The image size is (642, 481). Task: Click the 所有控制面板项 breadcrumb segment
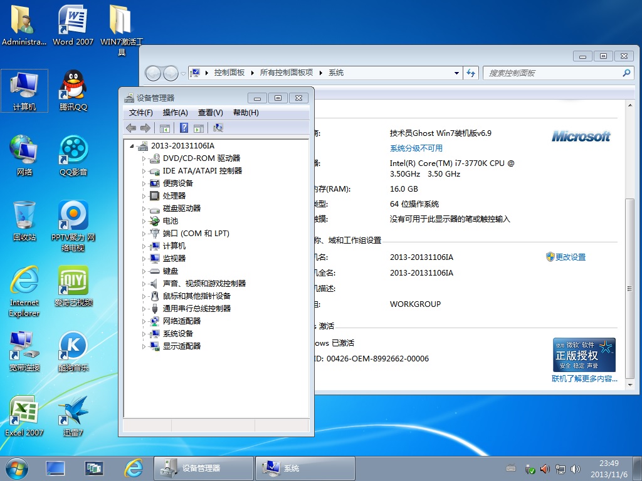(x=286, y=73)
